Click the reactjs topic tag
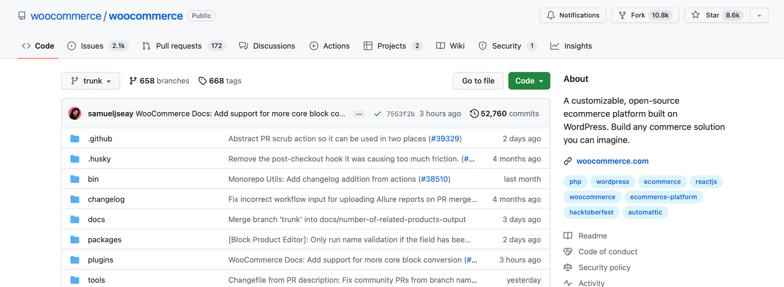 pyautogui.click(x=706, y=182)
